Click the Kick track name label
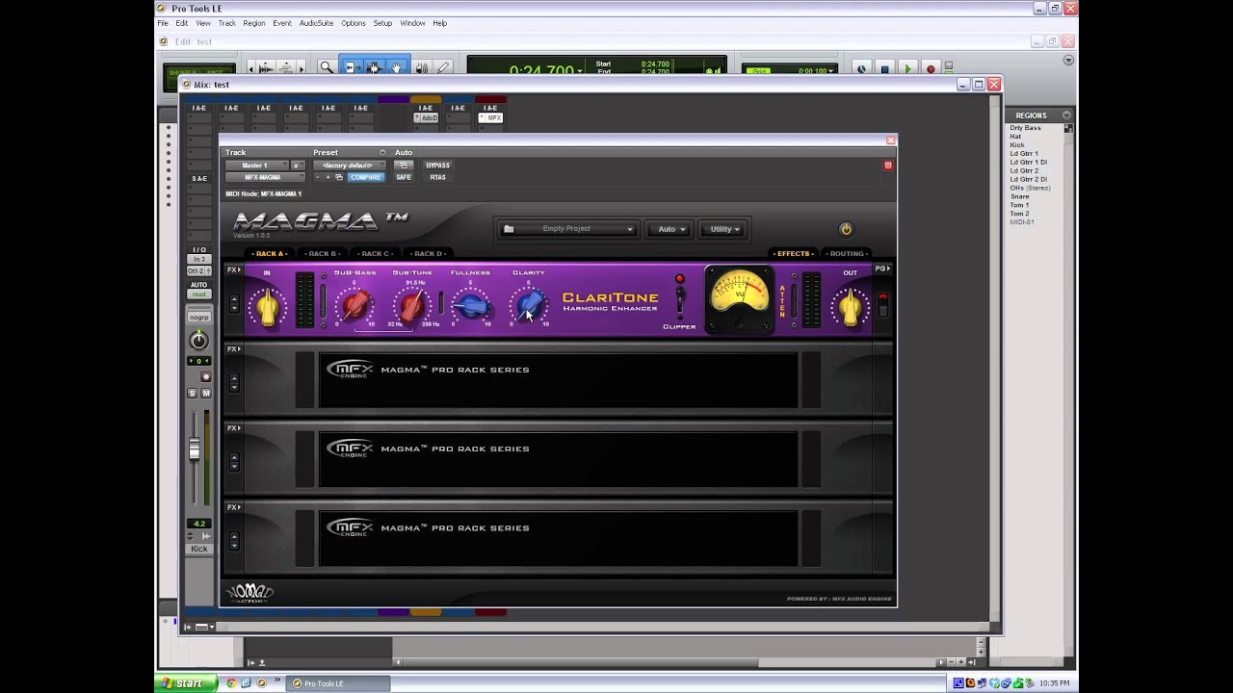This screenshot has width=1233, height=693. [198, 549]
